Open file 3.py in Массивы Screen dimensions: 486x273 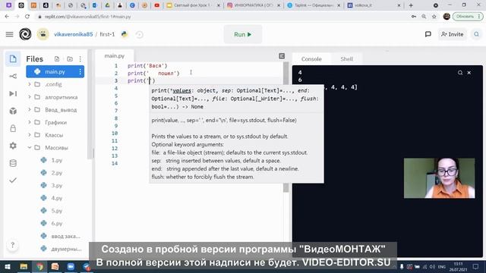[x=57, y=185]
